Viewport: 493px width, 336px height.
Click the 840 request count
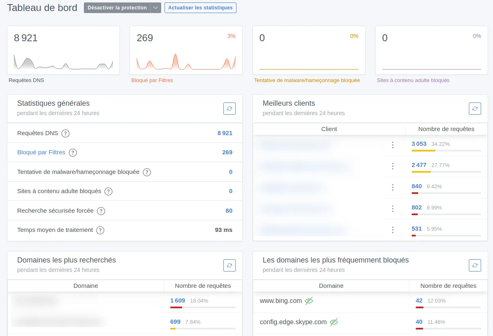pyautogui.click(x=416, y=186)
